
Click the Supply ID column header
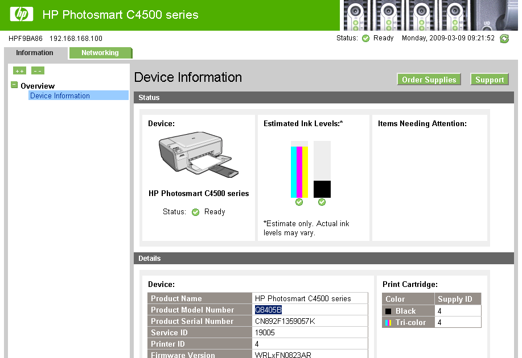458,299
